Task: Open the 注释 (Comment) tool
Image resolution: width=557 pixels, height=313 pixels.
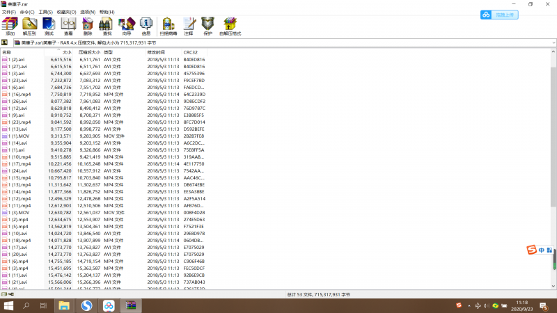Action: [x=189, y=26]
